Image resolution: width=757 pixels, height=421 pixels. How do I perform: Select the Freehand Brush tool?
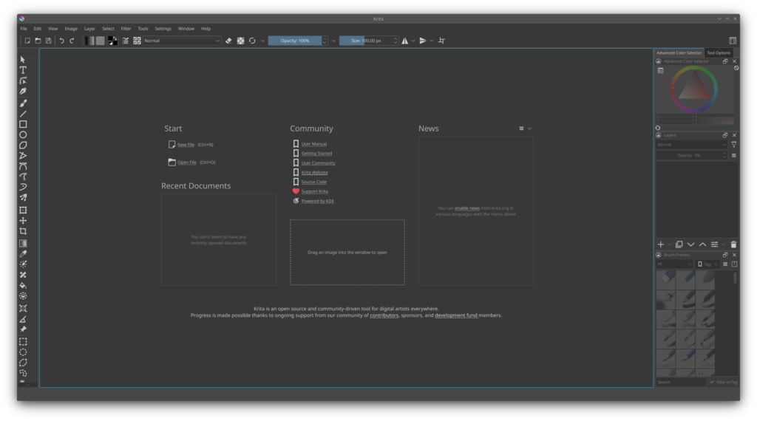23,103
